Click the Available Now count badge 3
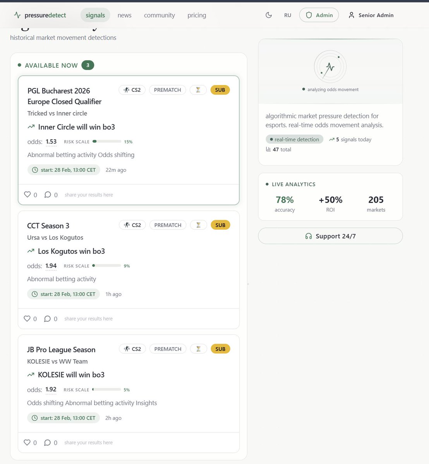Viewport: 429px width, 464px height. coord(88,65)
